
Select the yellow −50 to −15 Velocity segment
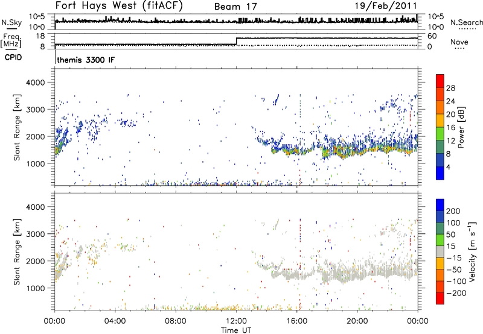point(440,263)
